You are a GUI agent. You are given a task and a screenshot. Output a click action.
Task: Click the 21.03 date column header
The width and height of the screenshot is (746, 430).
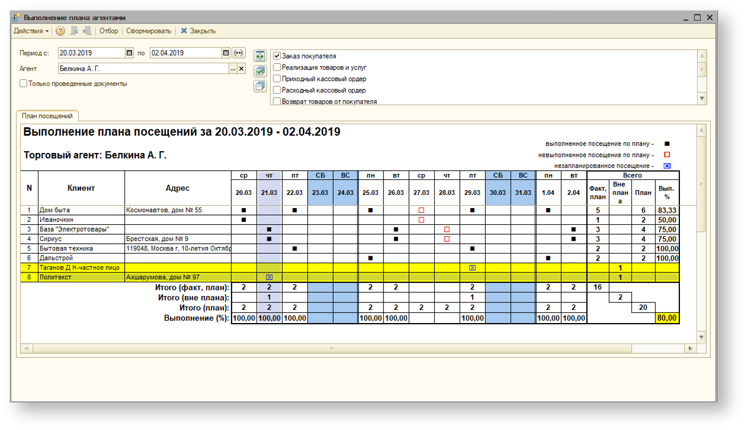[269, 193]
